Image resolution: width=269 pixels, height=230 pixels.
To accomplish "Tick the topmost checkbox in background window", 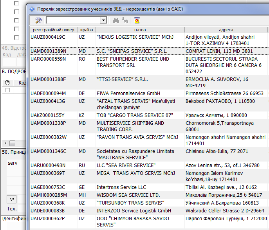I will coord(16,3).
